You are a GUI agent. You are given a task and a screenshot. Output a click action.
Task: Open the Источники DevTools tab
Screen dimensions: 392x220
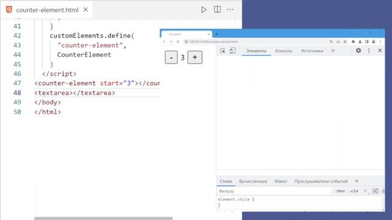click(312, 51)
